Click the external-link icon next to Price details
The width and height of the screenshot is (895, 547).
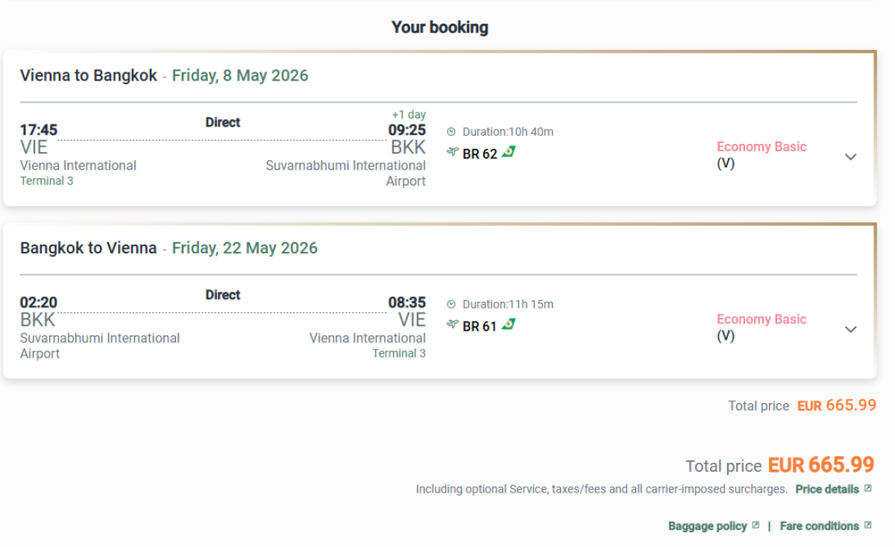tap(867, 489)
